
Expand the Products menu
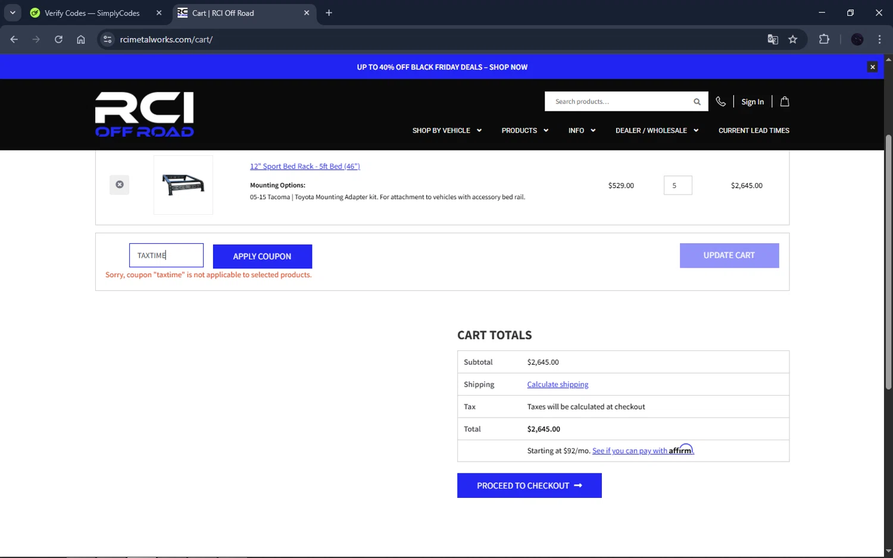[525, 130]
